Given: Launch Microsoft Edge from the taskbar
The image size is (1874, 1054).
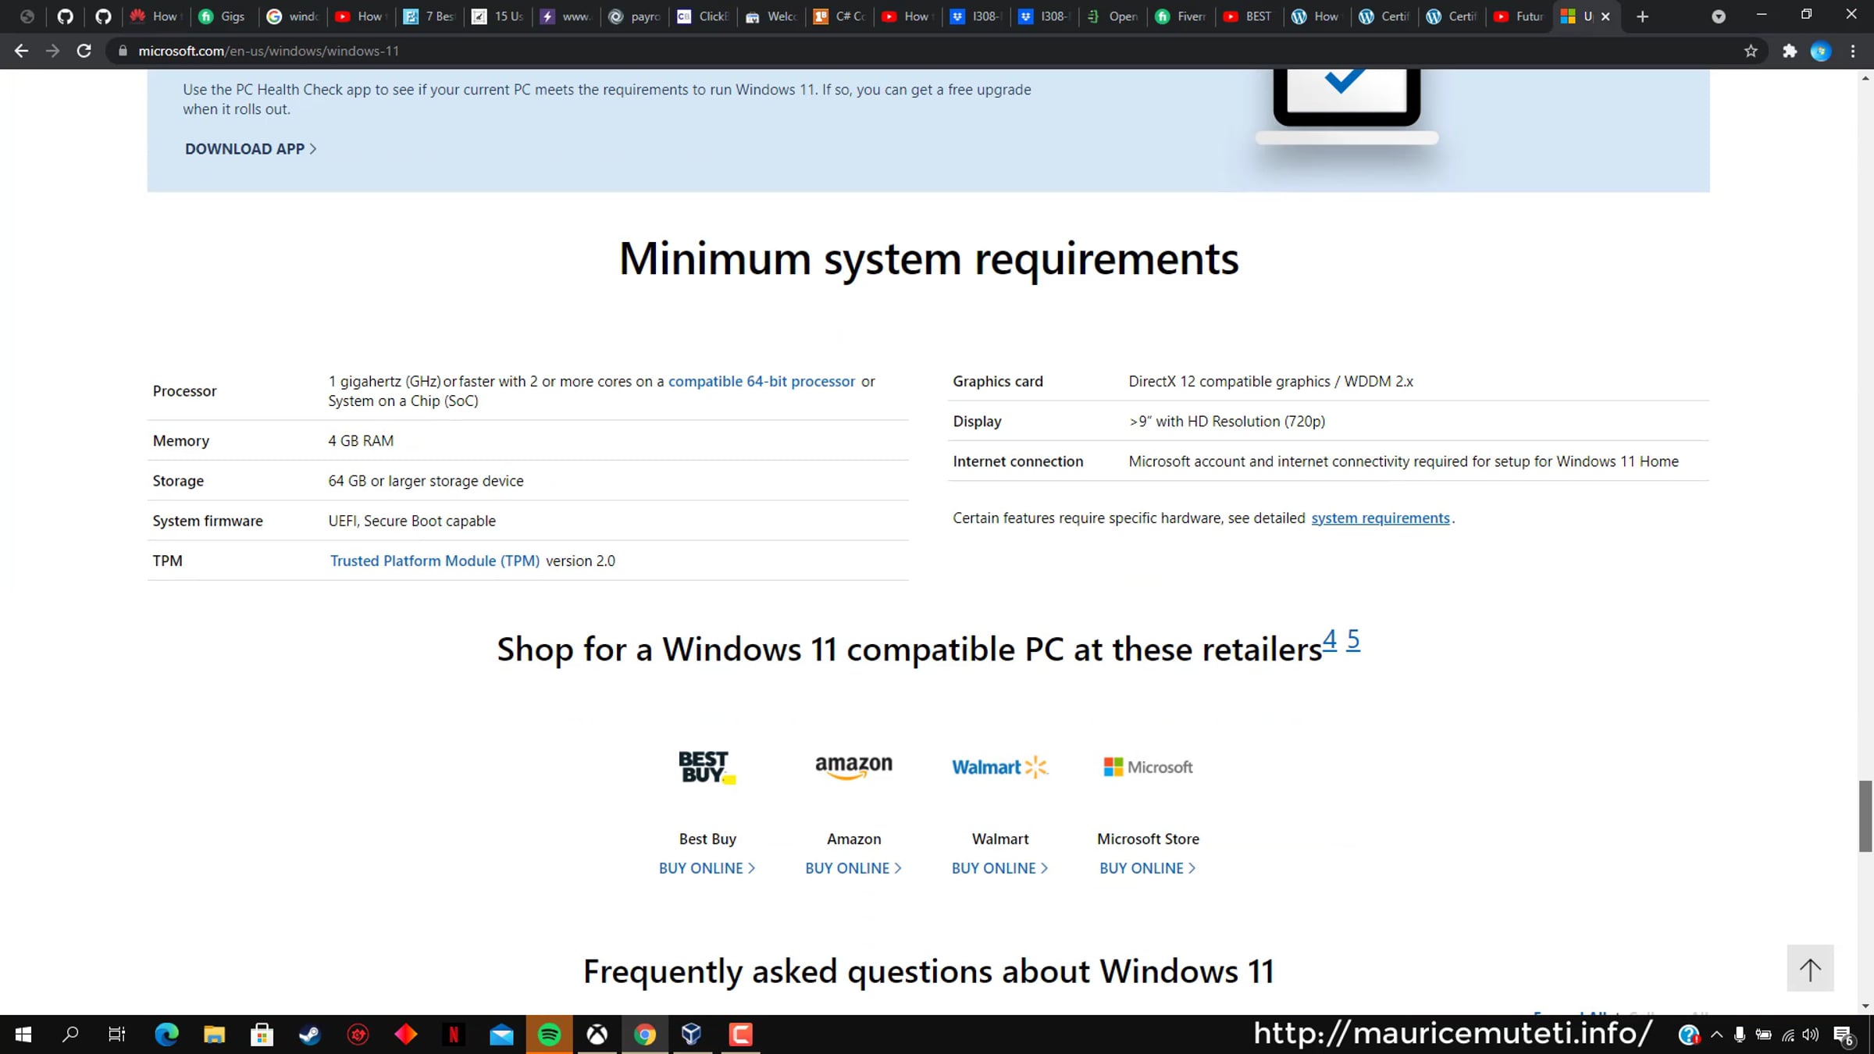Looking at the screenshot, I should (166, 1034).
